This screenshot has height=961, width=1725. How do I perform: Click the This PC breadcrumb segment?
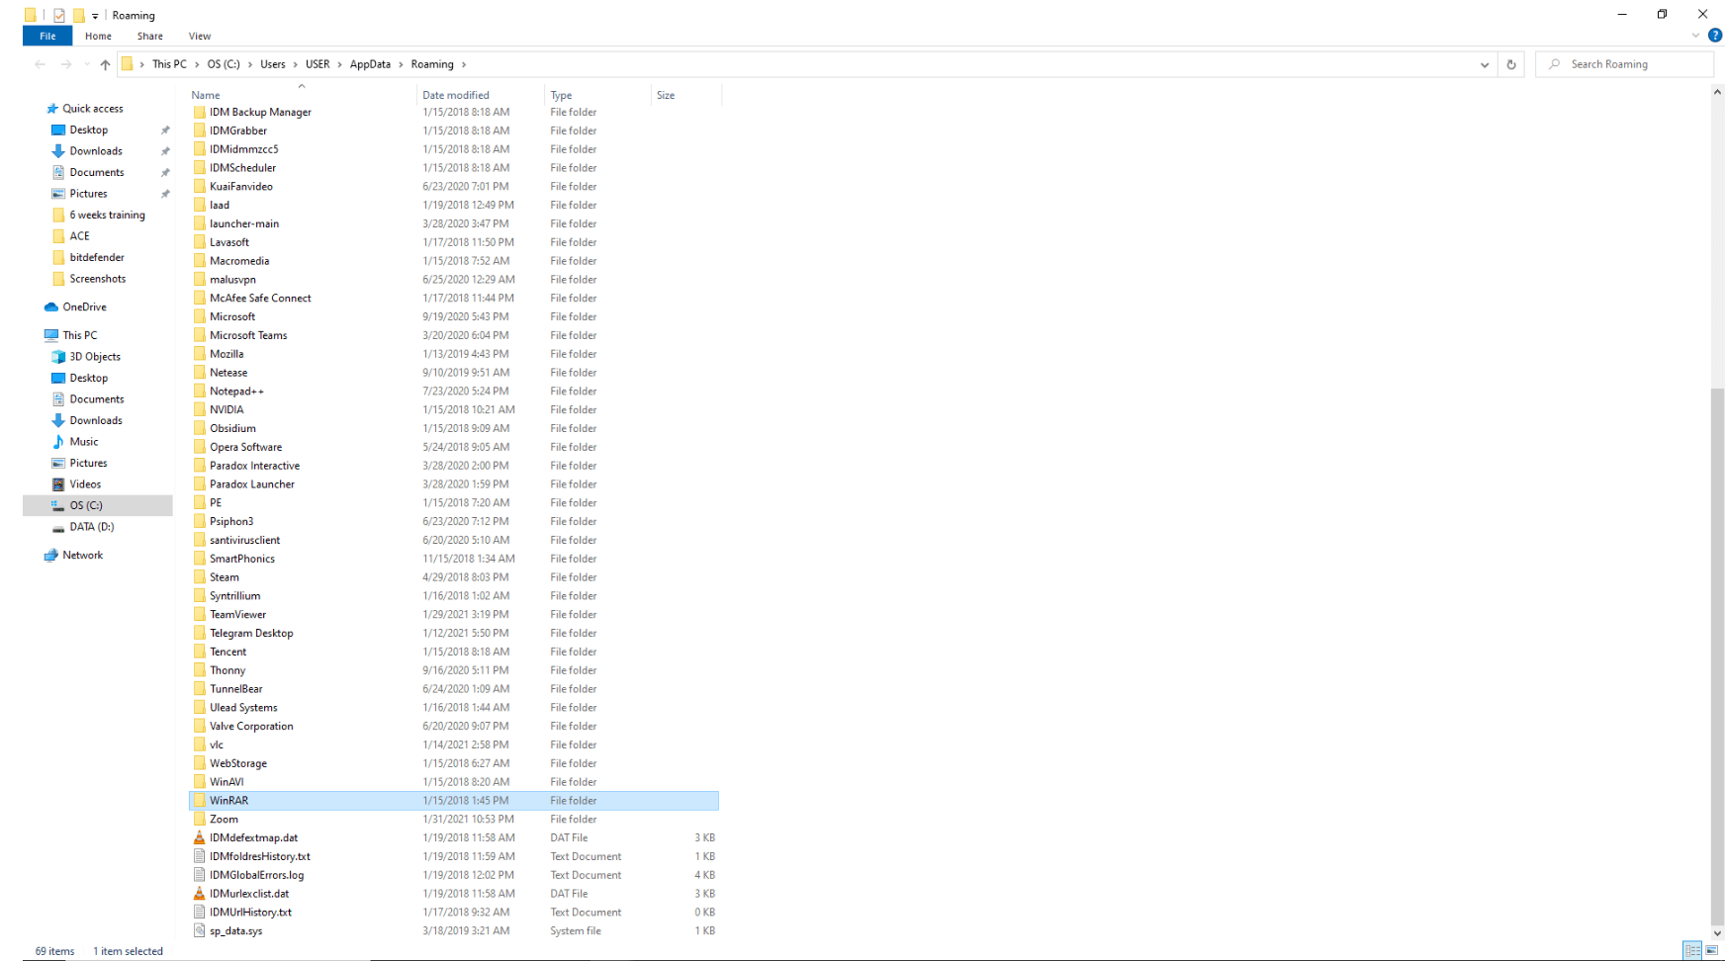(x=169, y=64)
